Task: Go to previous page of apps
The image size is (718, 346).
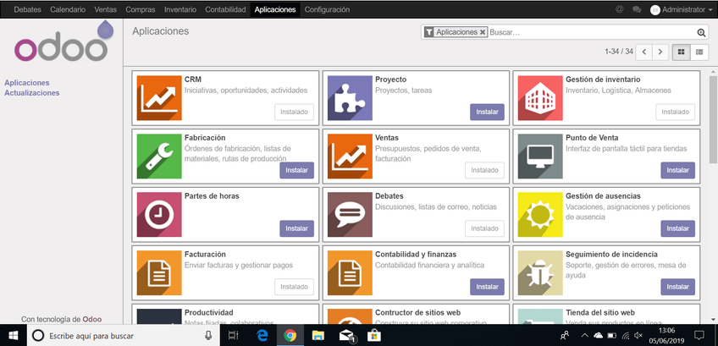Action: 644,52
